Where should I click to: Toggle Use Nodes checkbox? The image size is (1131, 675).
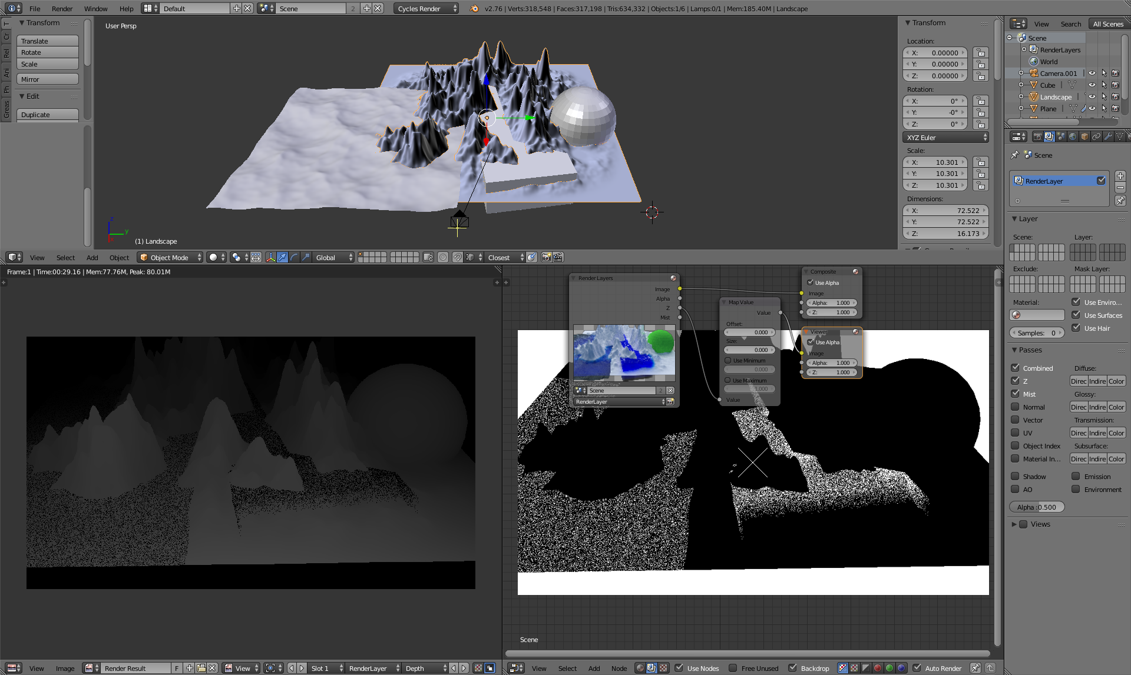pyautogui.click(x=679, y=668)
